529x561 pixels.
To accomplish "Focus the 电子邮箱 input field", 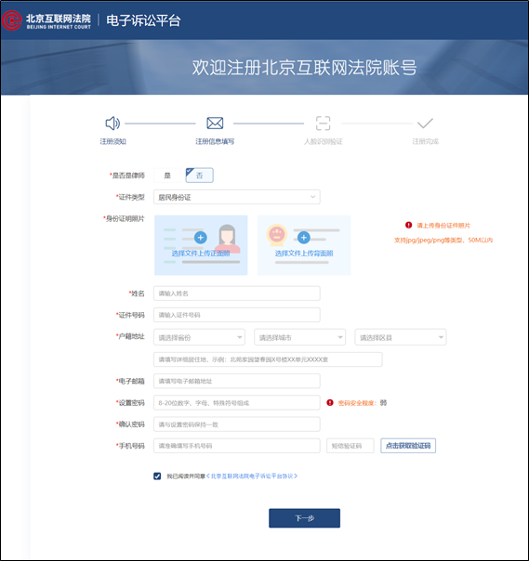I will [237, 381].
